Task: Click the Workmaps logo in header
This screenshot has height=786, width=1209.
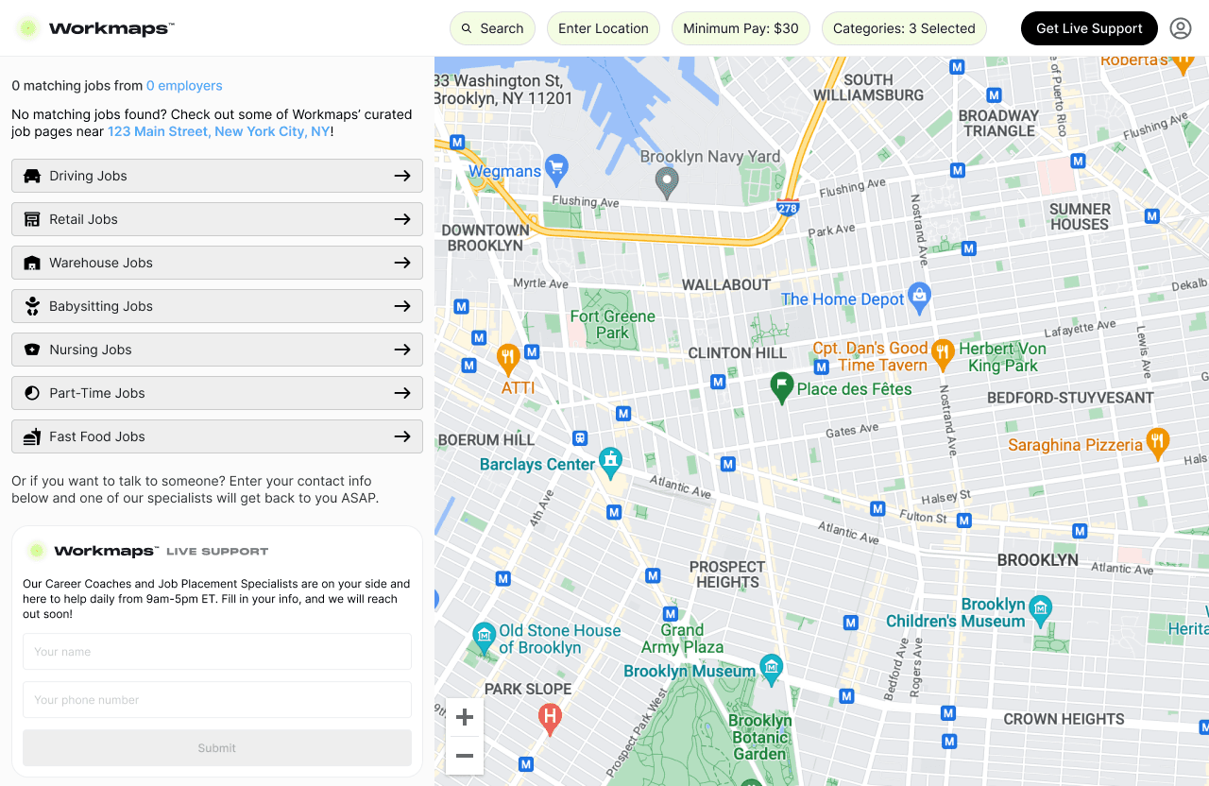Action: [x=95, y=28]
